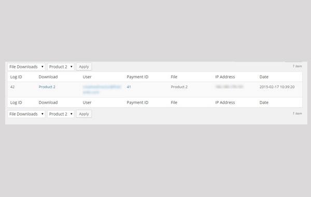Open payment ID 41 link
The width and height of the screenshot is (311, 197).
[x=129, y=87]
